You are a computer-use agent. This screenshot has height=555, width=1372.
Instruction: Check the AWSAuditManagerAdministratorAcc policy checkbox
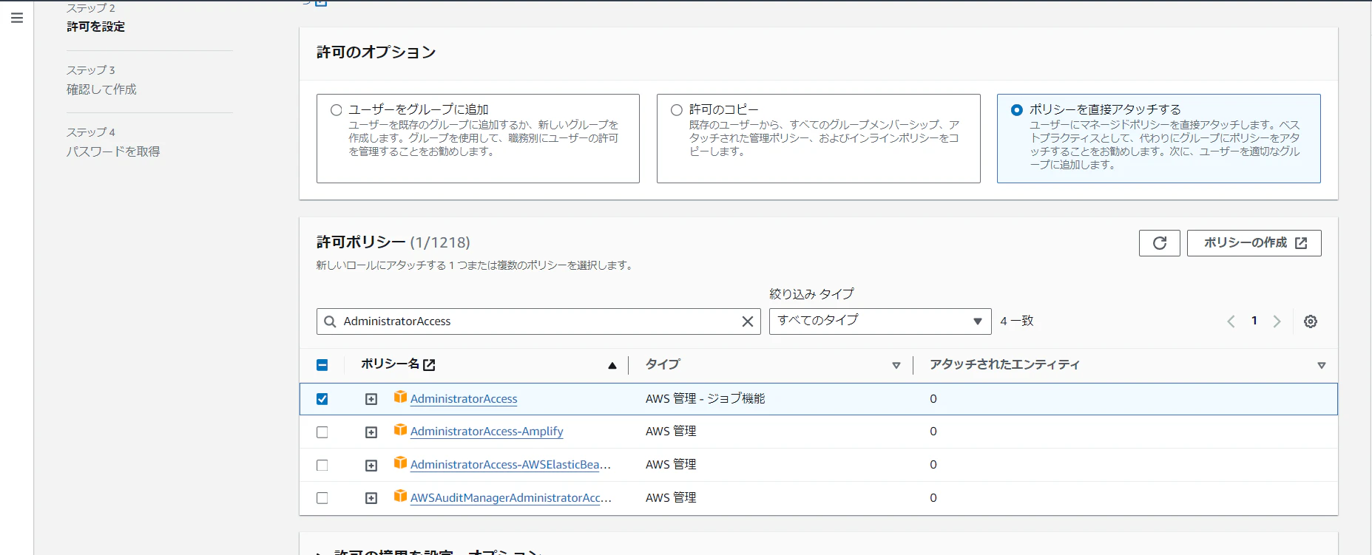[x=322, y=498]
